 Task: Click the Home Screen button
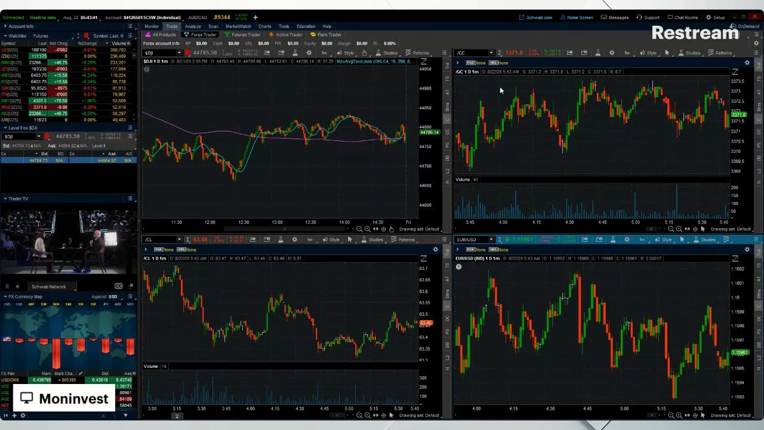(576, 17)
